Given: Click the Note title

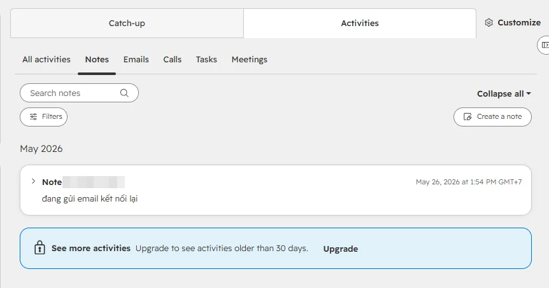Looking at the screenshot, I should click(52, 182).
